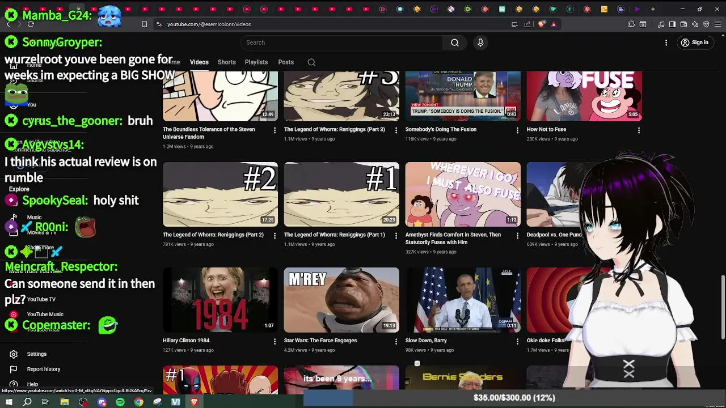The height and width of the screenshot is (408, 726).
Task: Play Somebody's Doing The Fusion thumbnail
Action: (463, 96)
